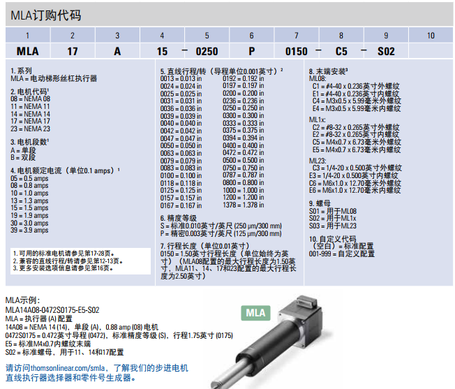Click 'C3 = 1/4-20 x 0.500英寸外螺纹' entry
This screenshot has width=455, height=389.
tap(357, 168)
